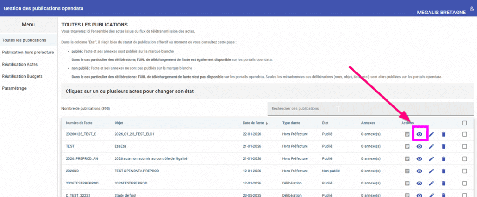Open the document icon for 2026_PREPROD_AN

click(x=407, y=159)
